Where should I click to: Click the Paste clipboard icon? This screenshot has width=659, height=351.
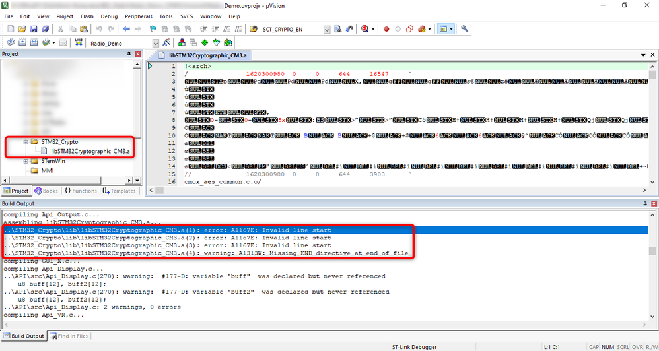tap(84, 30)
